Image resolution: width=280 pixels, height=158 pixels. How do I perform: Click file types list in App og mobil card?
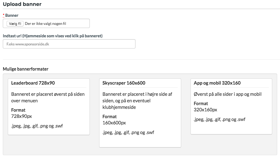pyautogui.click(x=219, y=119)
